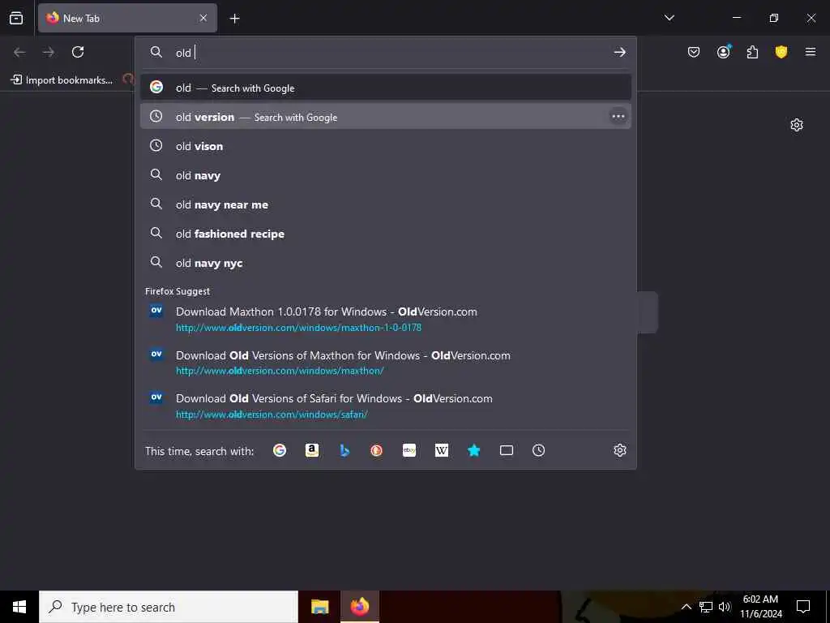830x623 pixels.
Task: Search this time with Bing icon
Action: [344, 450]
